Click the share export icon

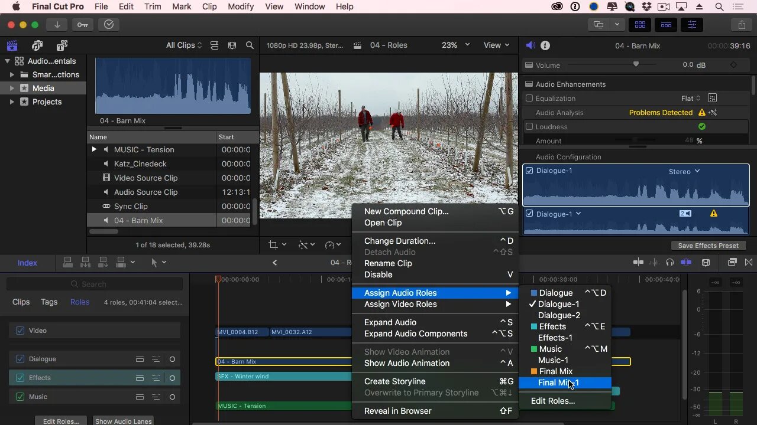point(742,25)
